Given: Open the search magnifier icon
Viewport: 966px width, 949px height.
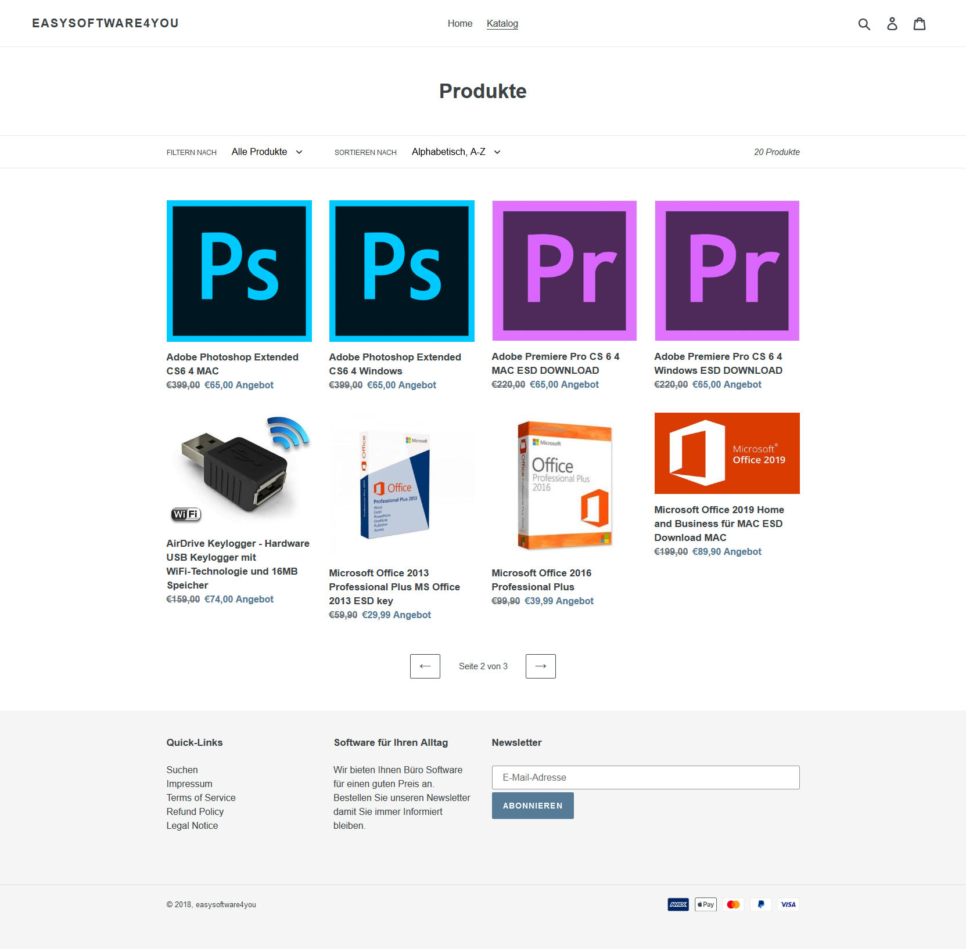Looking at the screenshot, I should 864,24.
